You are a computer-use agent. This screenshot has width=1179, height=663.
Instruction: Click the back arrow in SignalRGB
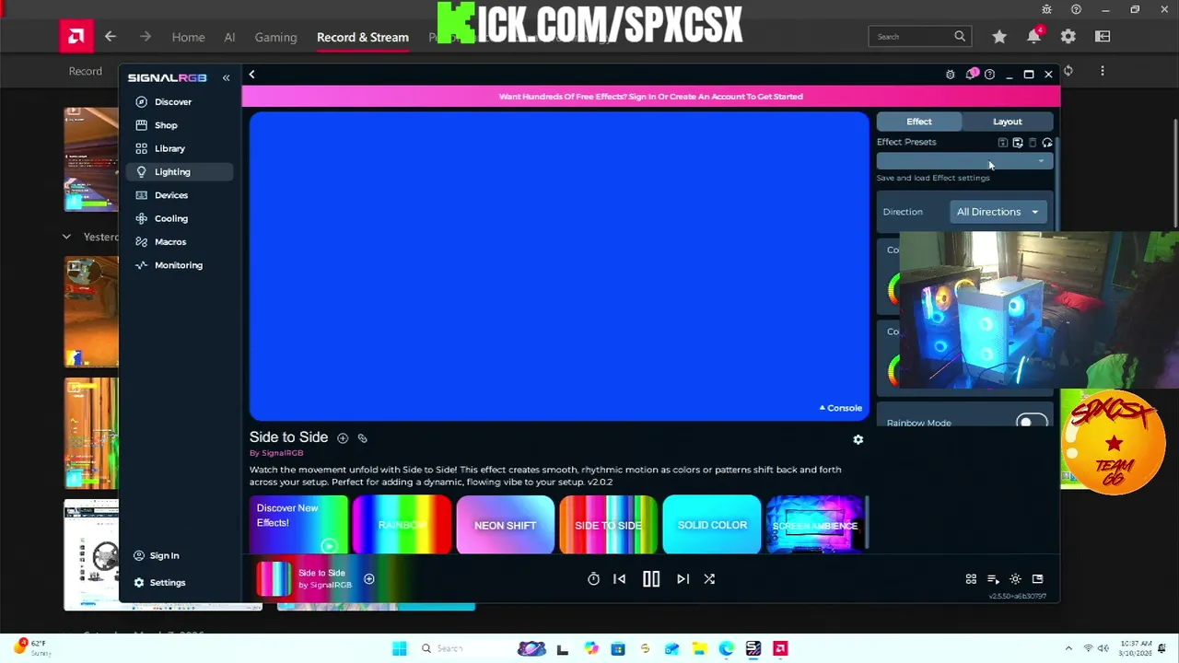(251, 75)
